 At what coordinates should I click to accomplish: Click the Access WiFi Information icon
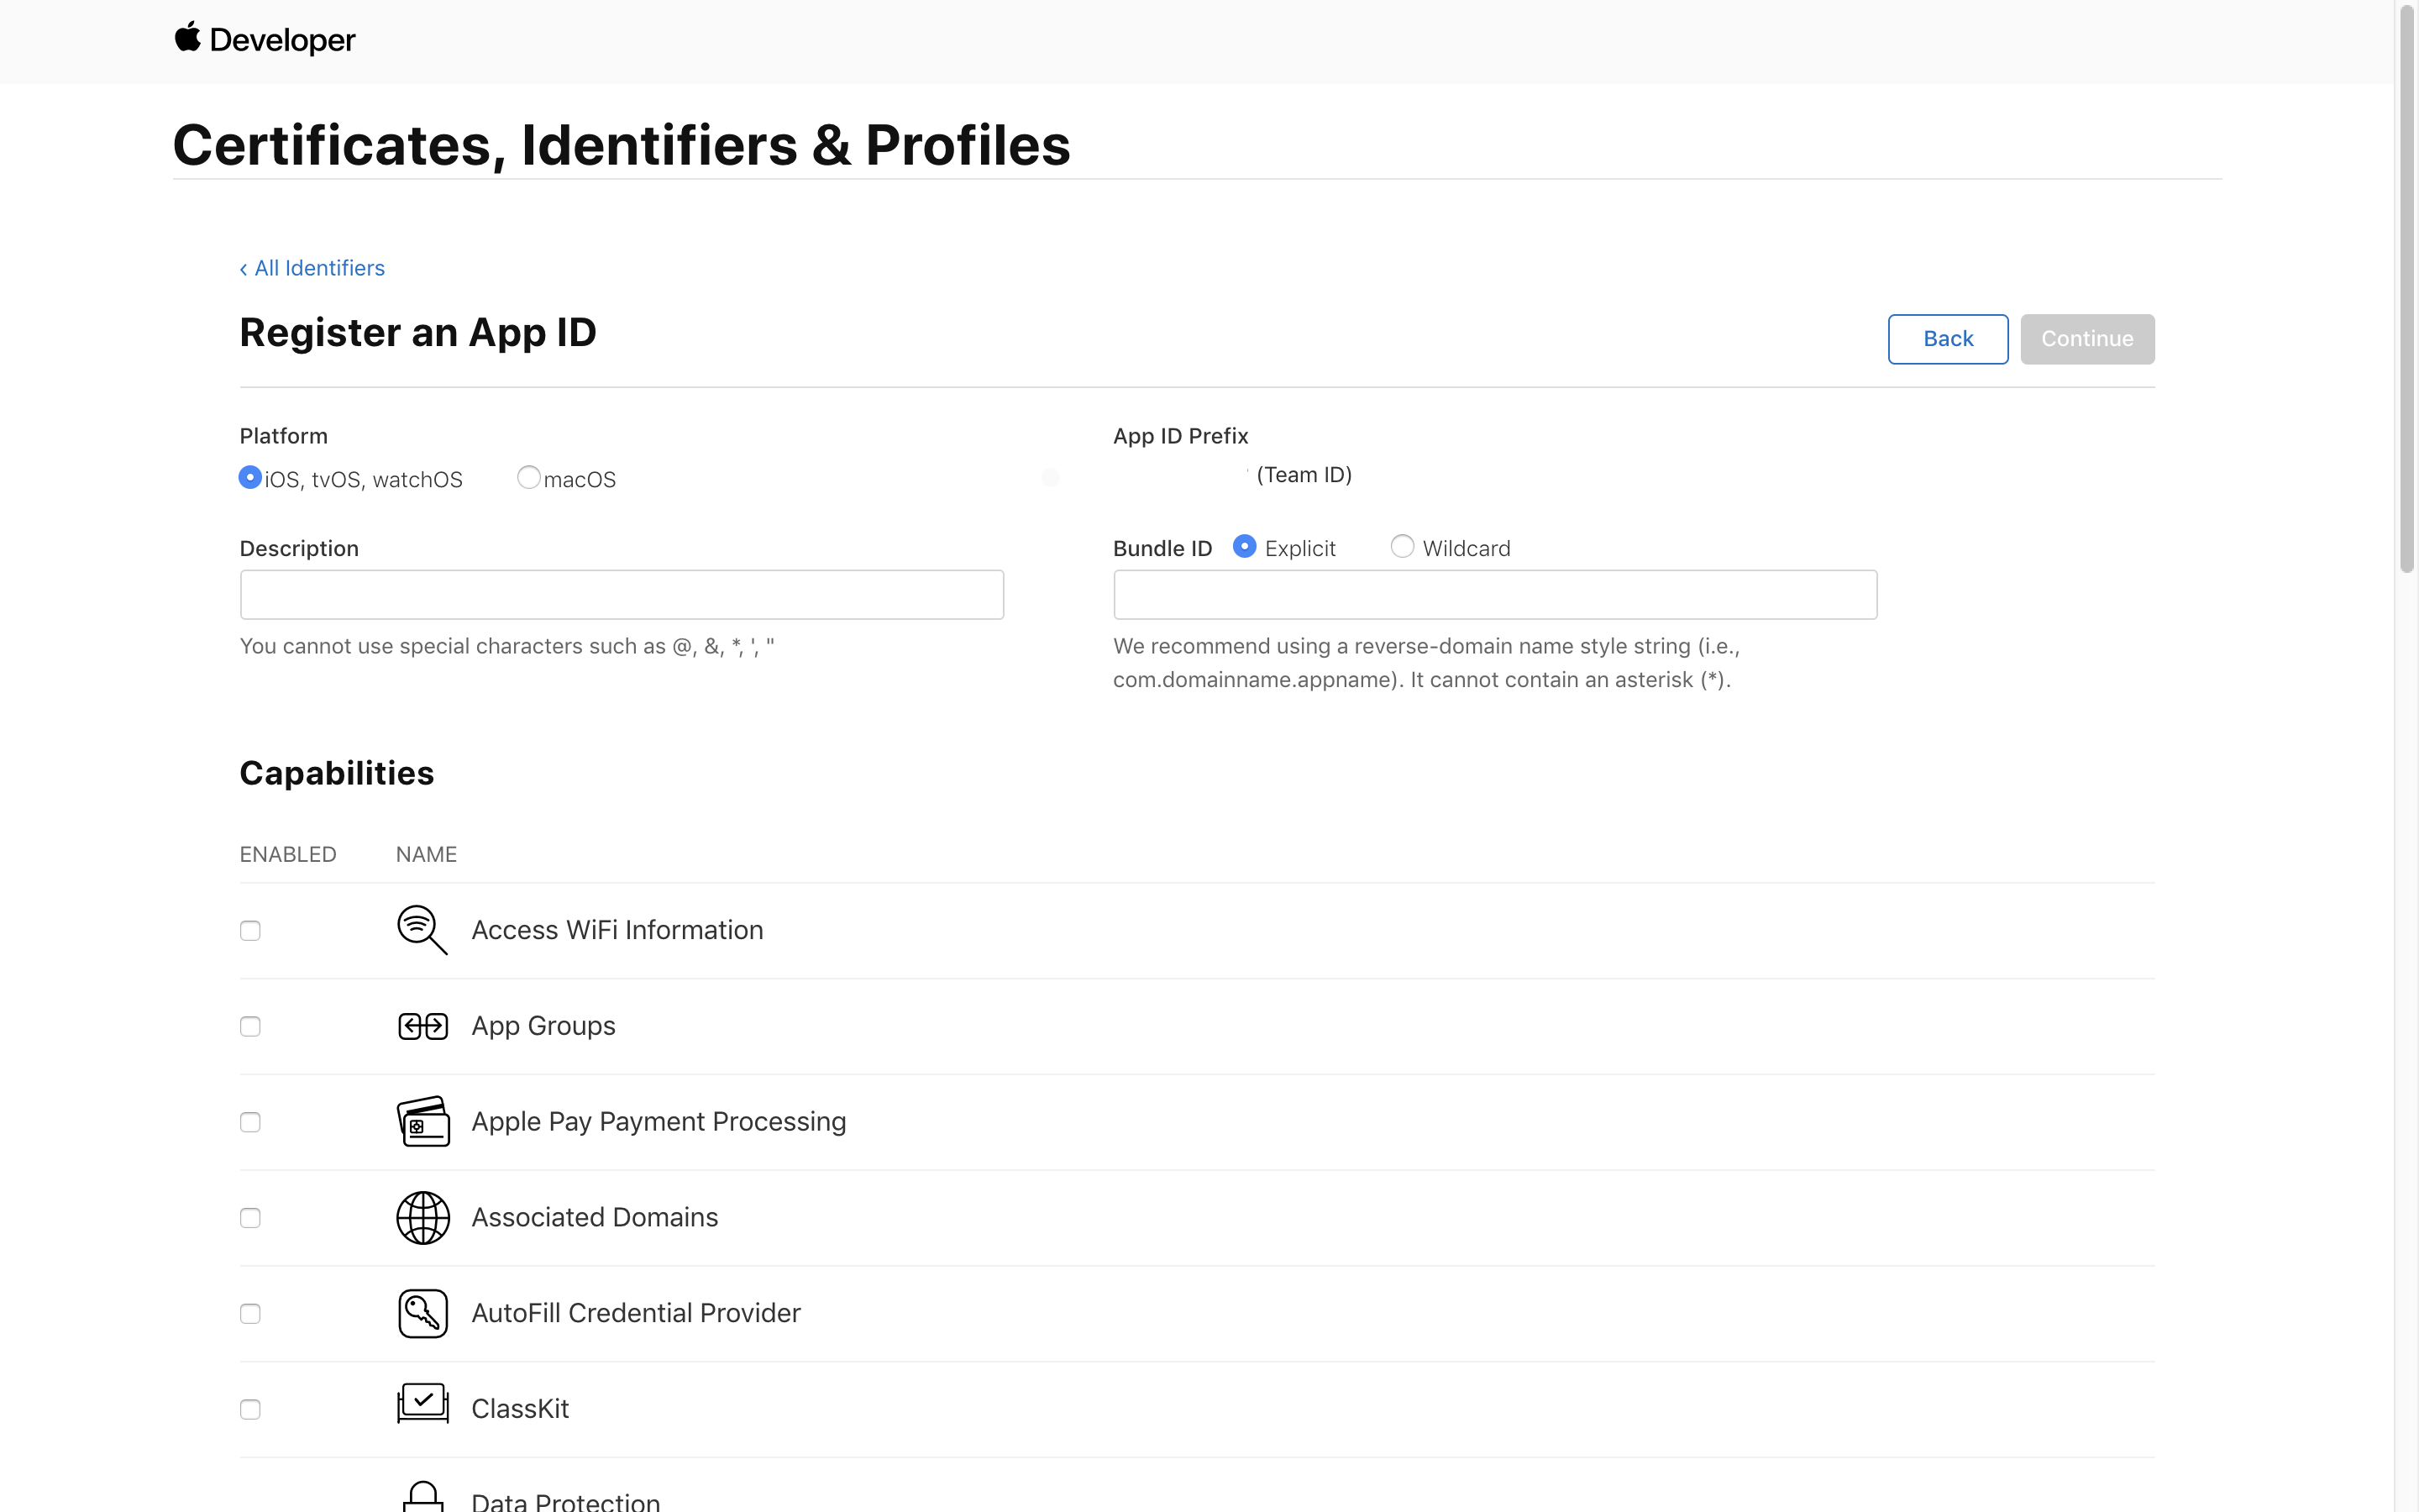(x=422, y=930)
